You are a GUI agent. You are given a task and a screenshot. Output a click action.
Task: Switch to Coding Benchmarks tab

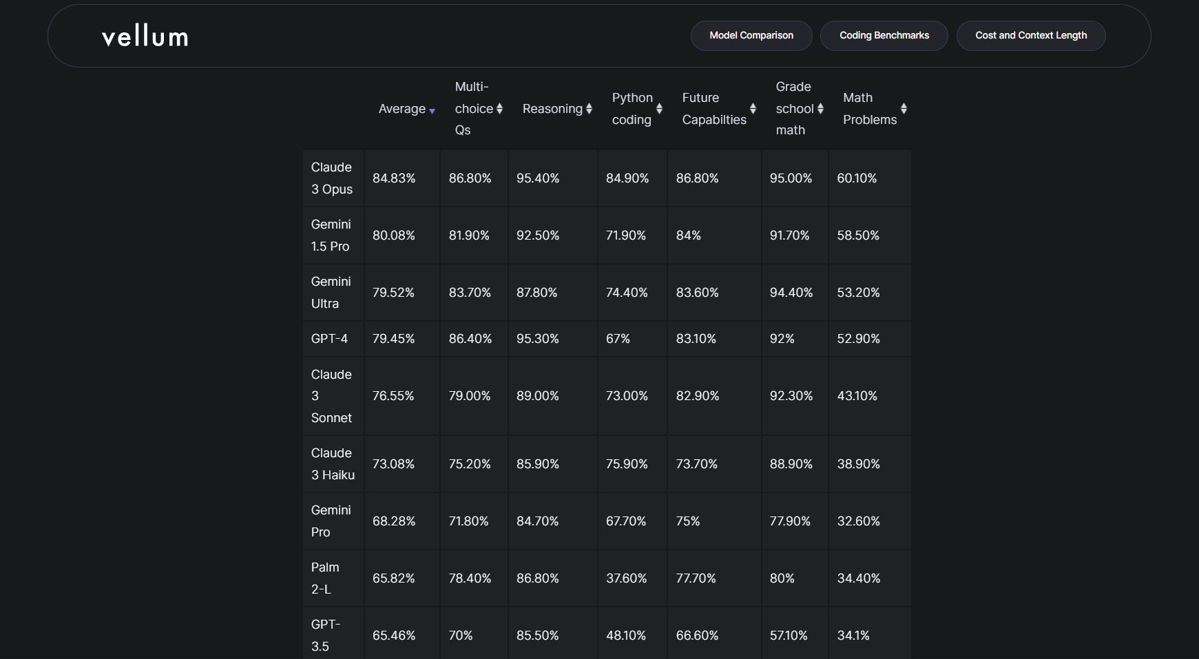click(884, 36)
